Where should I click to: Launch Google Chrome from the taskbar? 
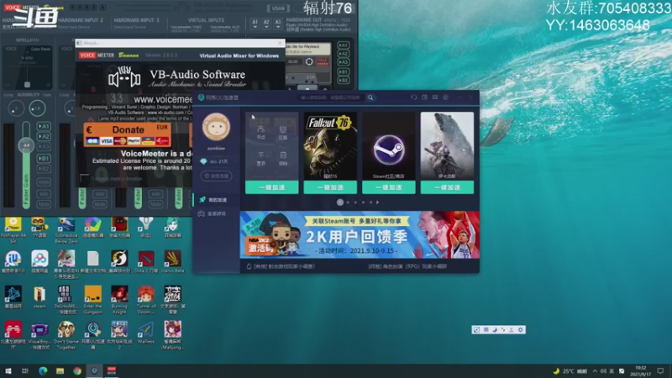tap(77, 370)
